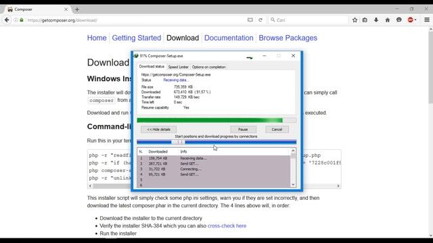Click the code block right scroll arrow
Viewport: 433px width, 243px height.
click(x=338, y=186)
